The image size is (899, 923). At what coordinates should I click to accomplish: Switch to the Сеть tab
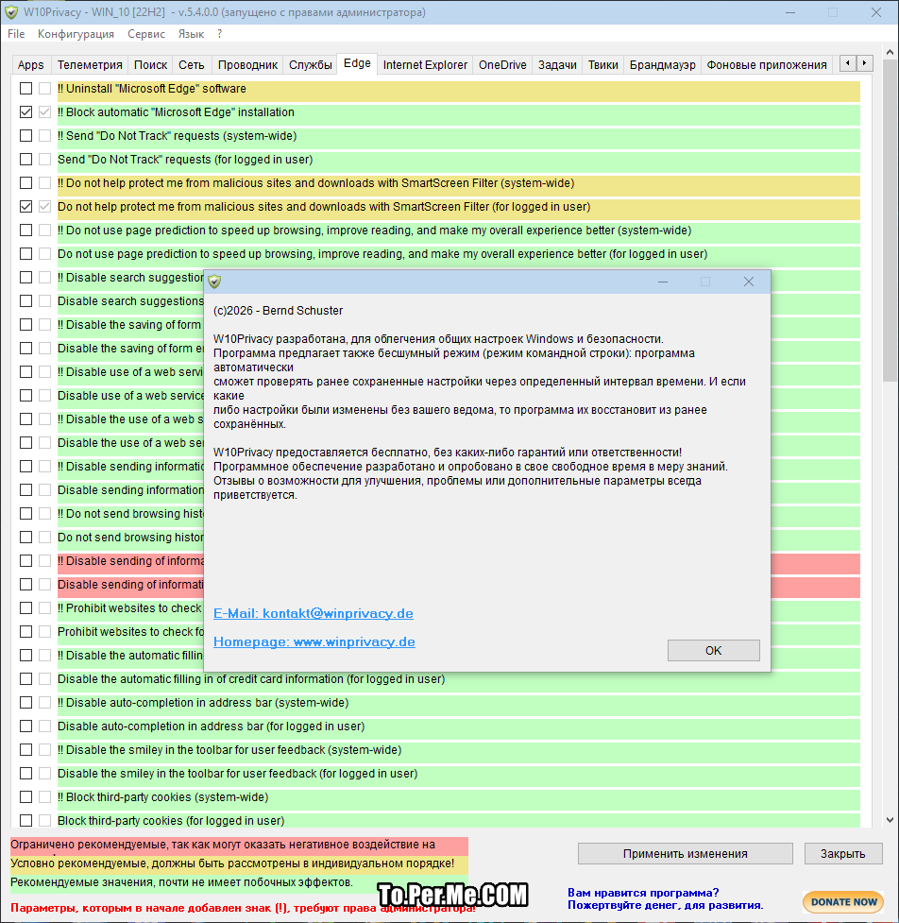click(x=191, y=65)
